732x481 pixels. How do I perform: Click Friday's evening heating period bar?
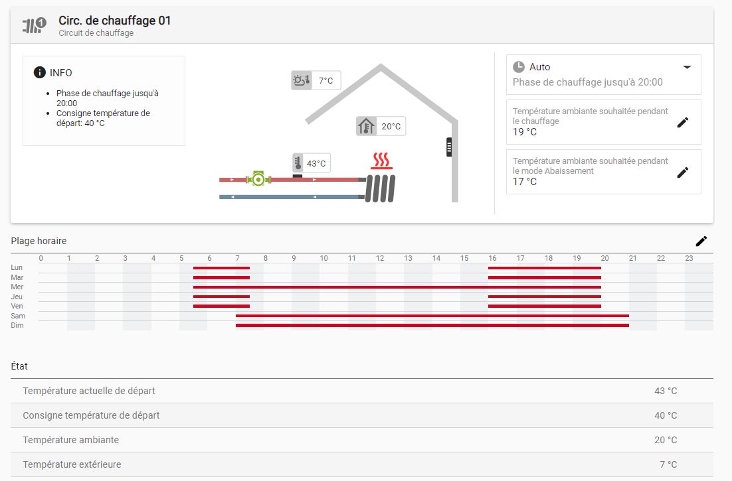point(544,307)
